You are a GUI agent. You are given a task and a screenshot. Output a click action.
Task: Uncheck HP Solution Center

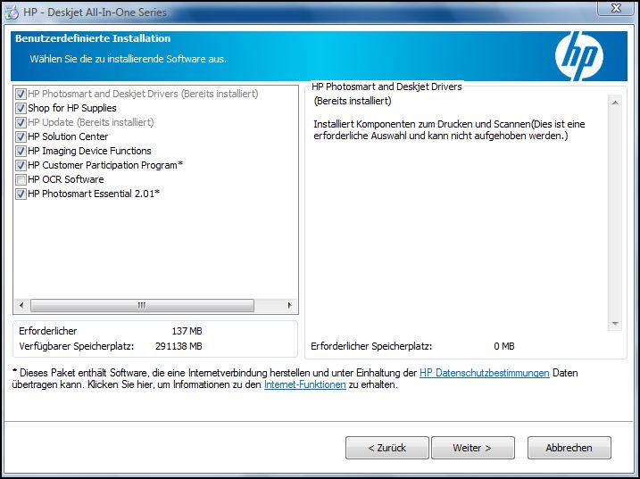(21, 136)
